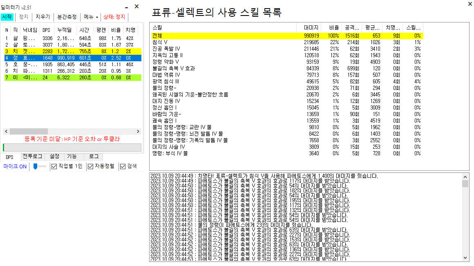
Task: Select player row 2 with DPS 3037
Action: [x=73, y=45]
